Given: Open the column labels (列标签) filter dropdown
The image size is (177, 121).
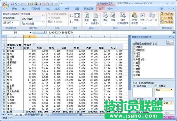Looking at the screenshot, I should coord(35,45).
